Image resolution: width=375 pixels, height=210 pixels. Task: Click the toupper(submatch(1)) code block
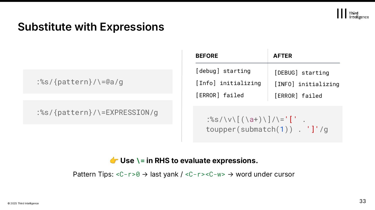267,124
